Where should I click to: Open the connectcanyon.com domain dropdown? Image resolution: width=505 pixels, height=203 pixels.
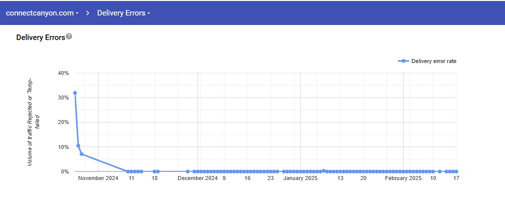[x=42, y=13]
